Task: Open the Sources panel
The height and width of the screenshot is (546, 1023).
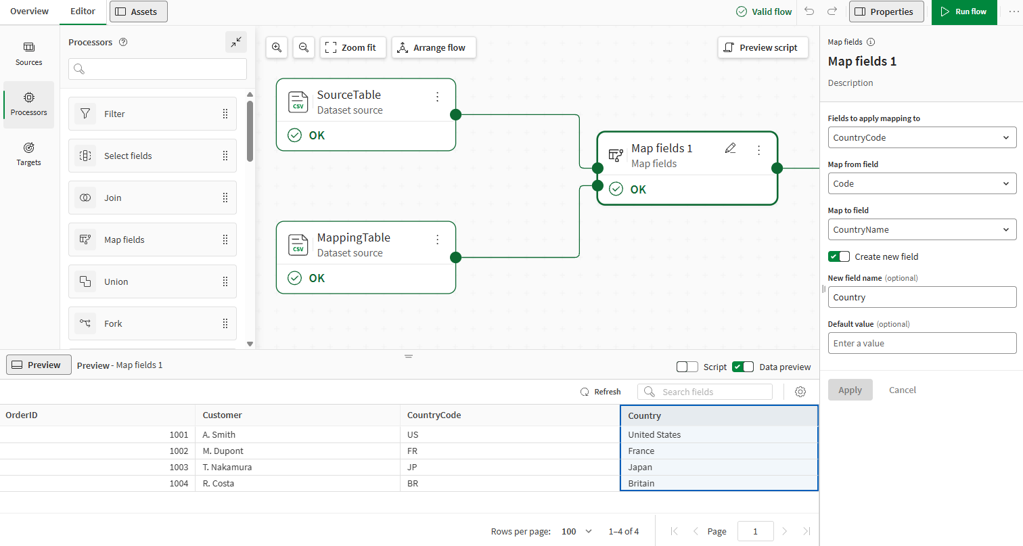Action: (x=28, y=54)
